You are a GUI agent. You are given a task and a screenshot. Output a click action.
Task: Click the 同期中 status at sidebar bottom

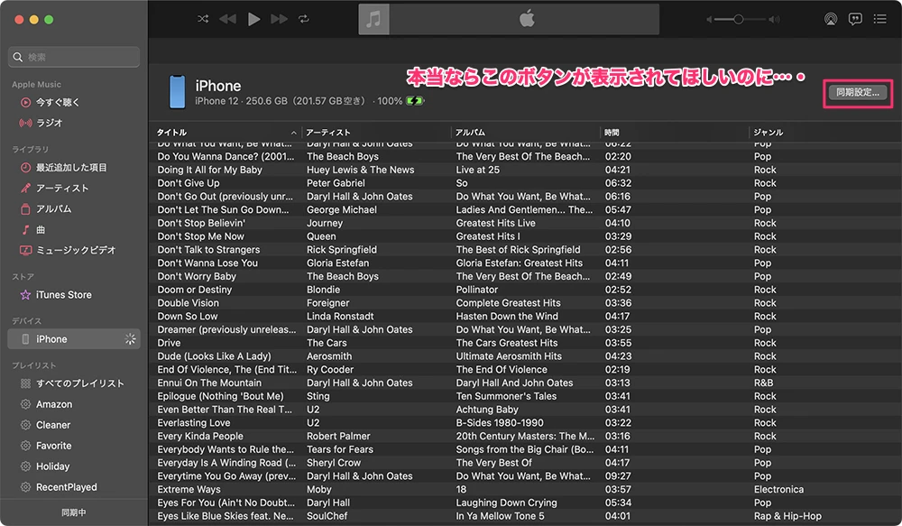coord(74,512)
